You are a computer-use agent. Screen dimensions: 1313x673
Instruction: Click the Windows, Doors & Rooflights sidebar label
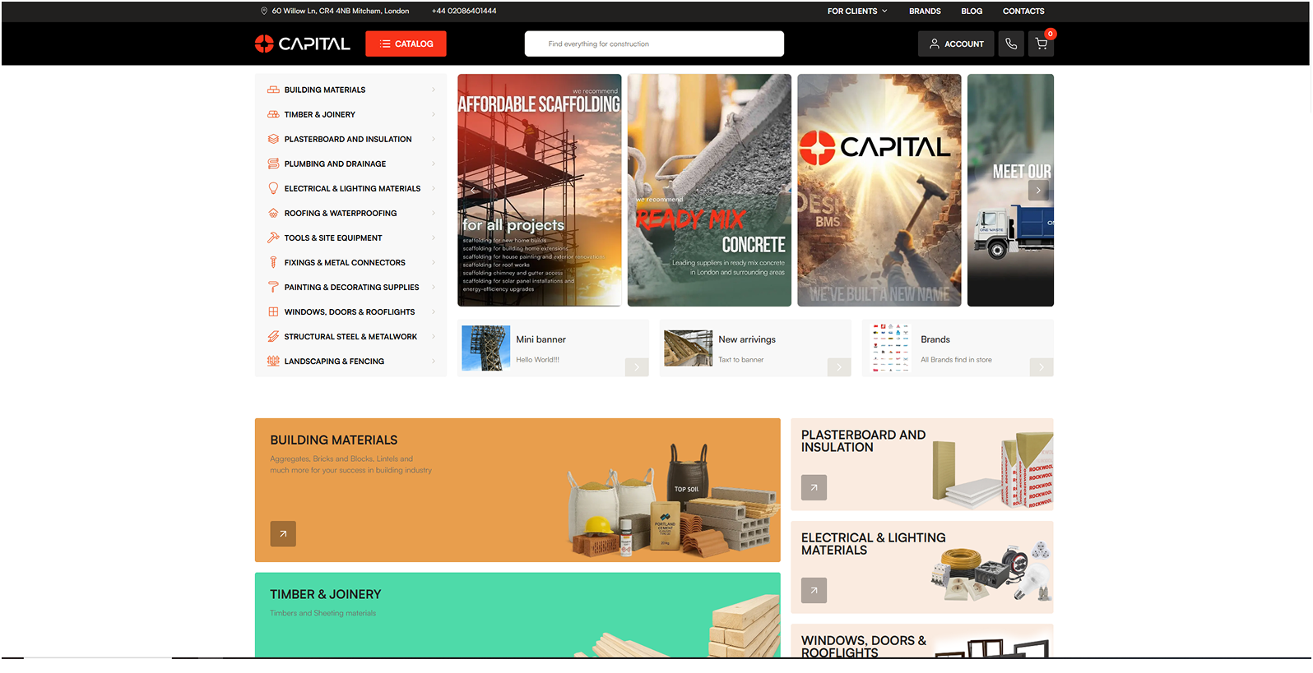(350, 311)
